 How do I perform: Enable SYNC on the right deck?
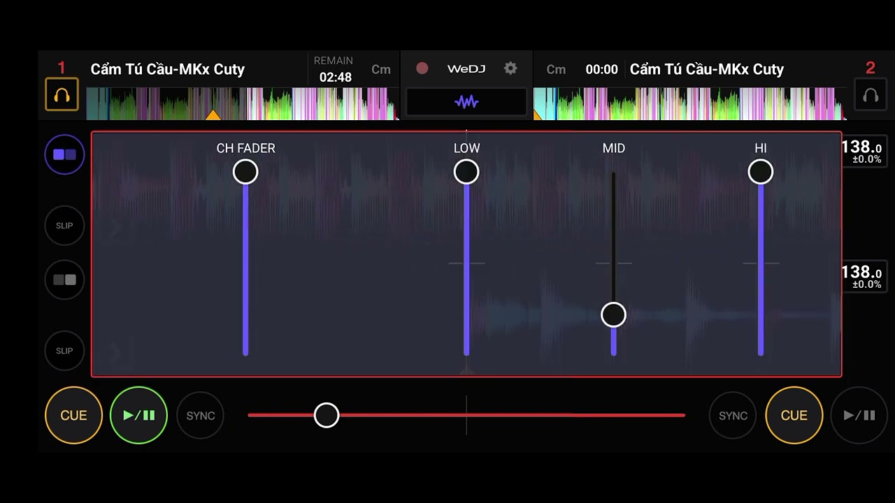coord(733,416)
